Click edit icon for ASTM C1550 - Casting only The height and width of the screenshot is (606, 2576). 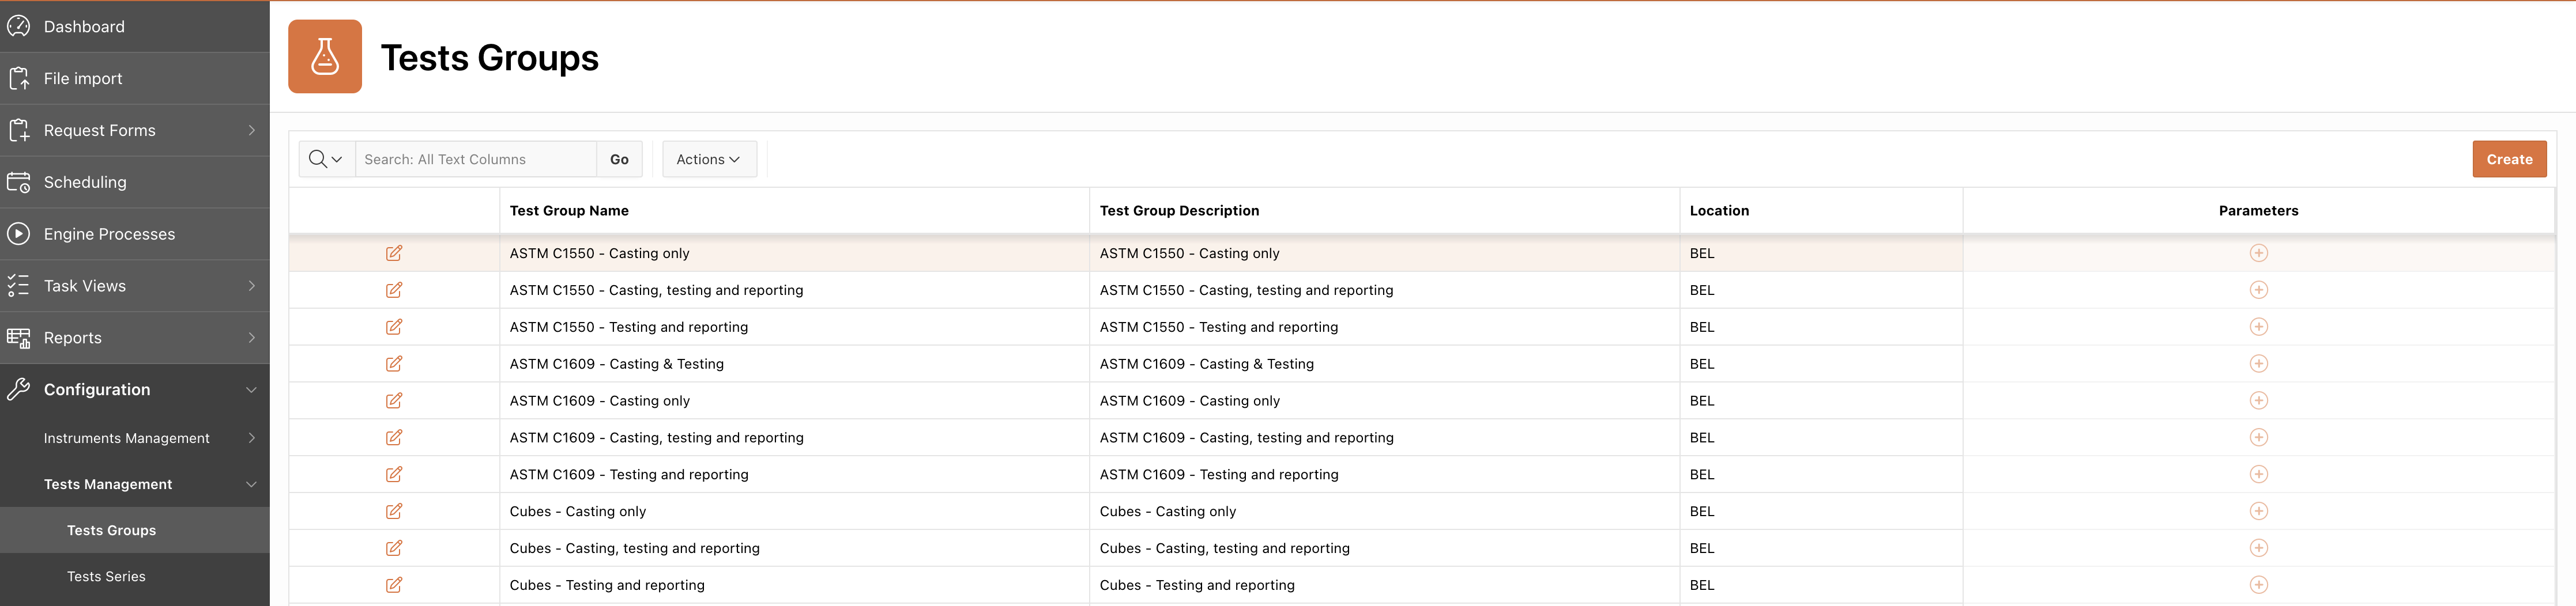[394, 253]
